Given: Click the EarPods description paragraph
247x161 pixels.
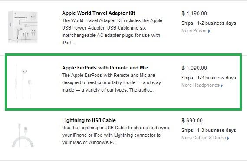Looking at the screenshot, I should 112,82.
